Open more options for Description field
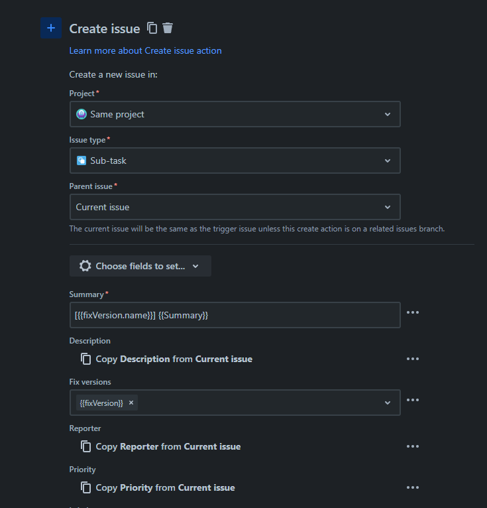This screenshot has height=508, width=487. (413, 359)
